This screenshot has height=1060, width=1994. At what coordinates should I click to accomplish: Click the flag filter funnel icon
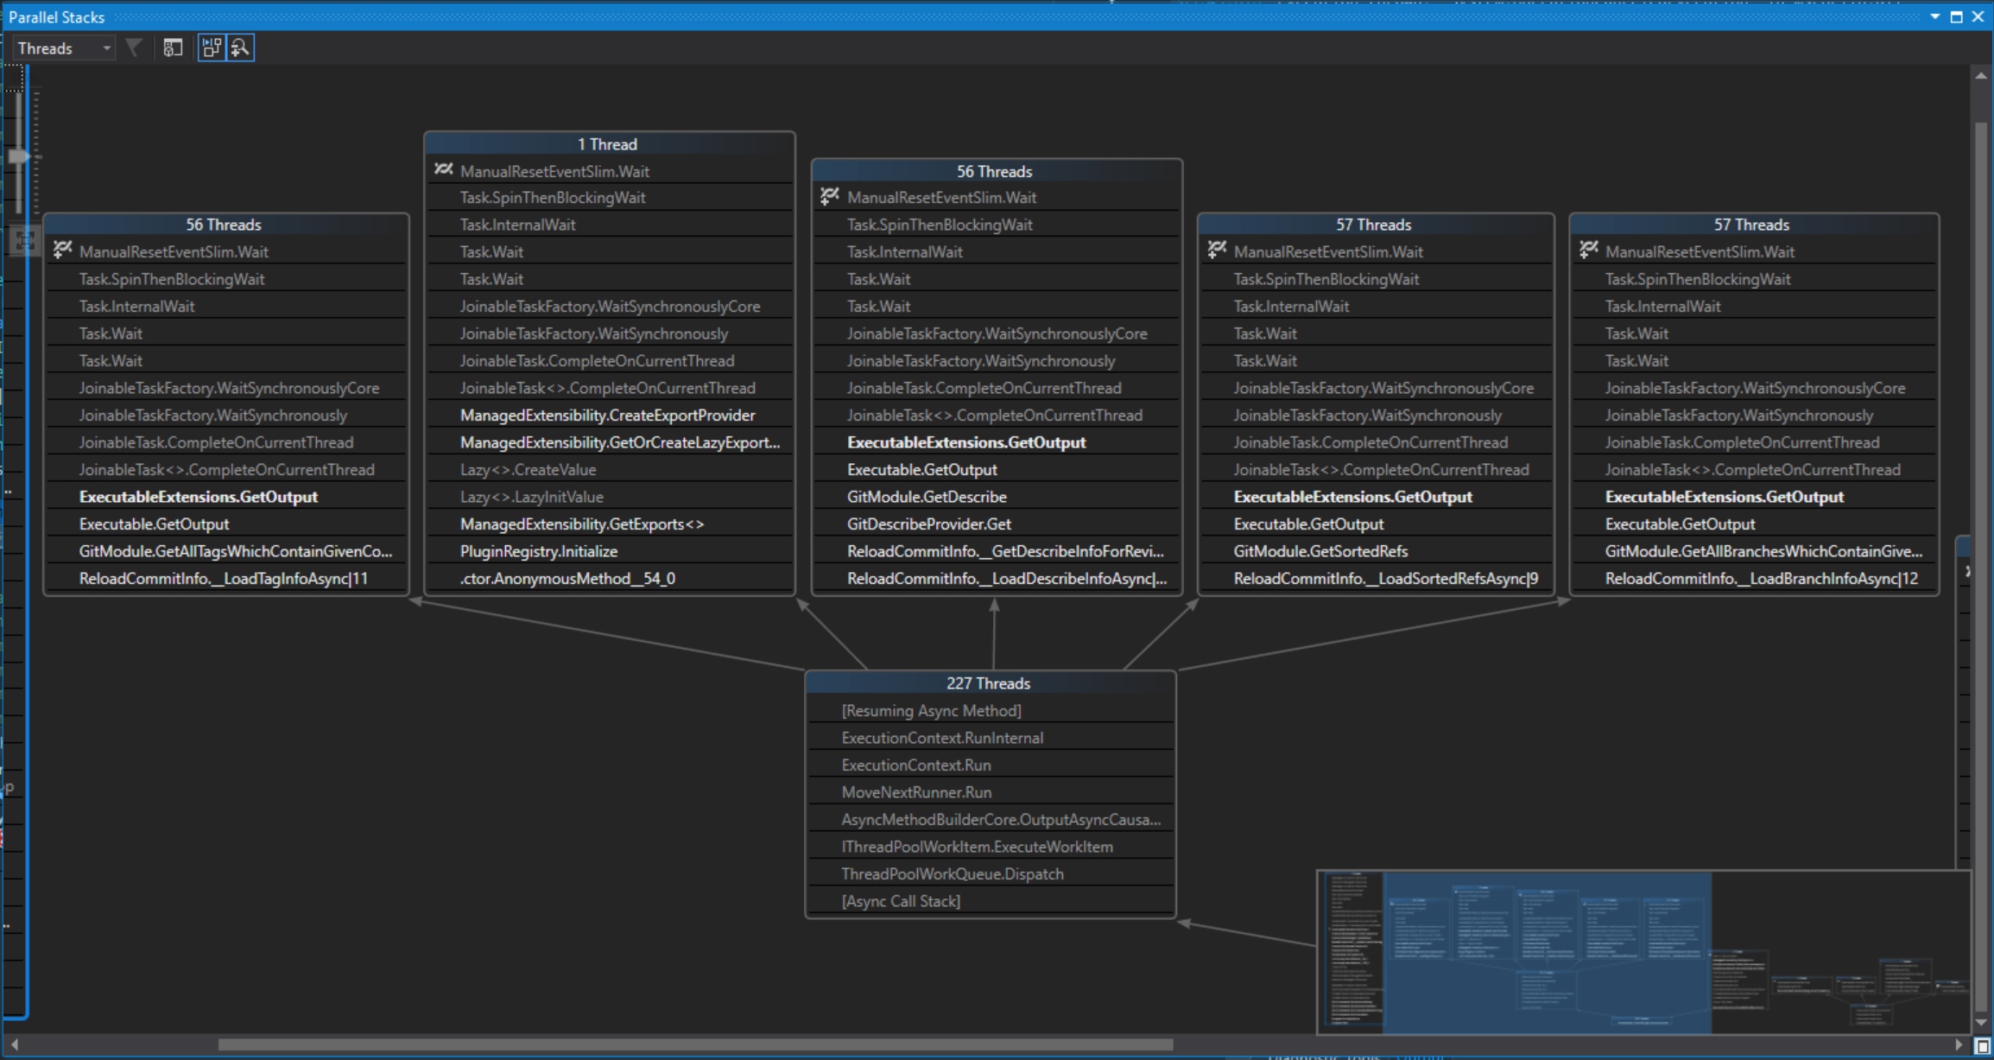click(x=134, y=48)
